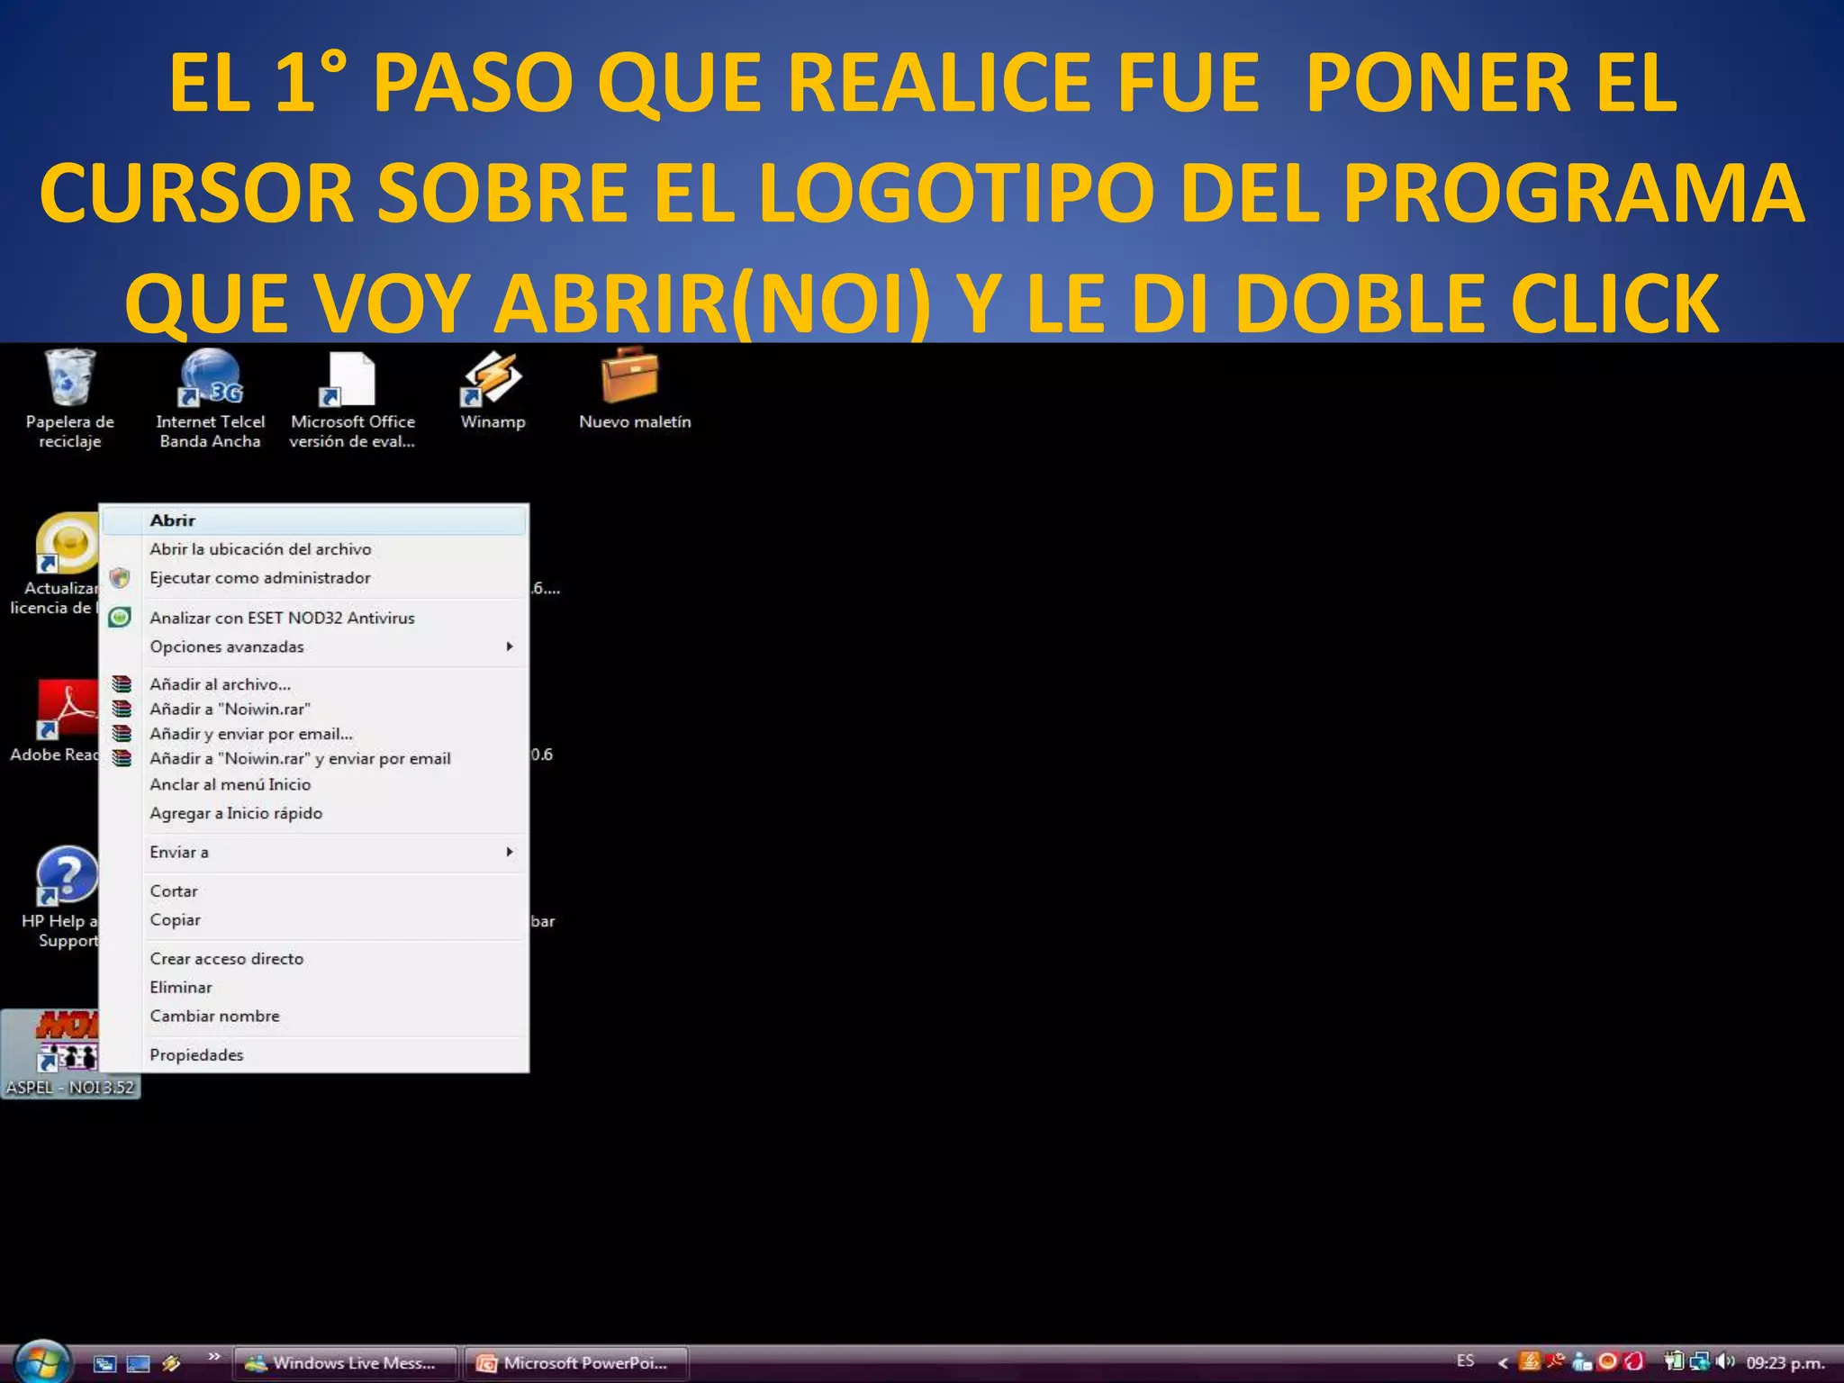Viewport: 1844px width, 1383px height.
Task: Click the ES language indicator in the taskbar
Action: click(1465, 1360)
